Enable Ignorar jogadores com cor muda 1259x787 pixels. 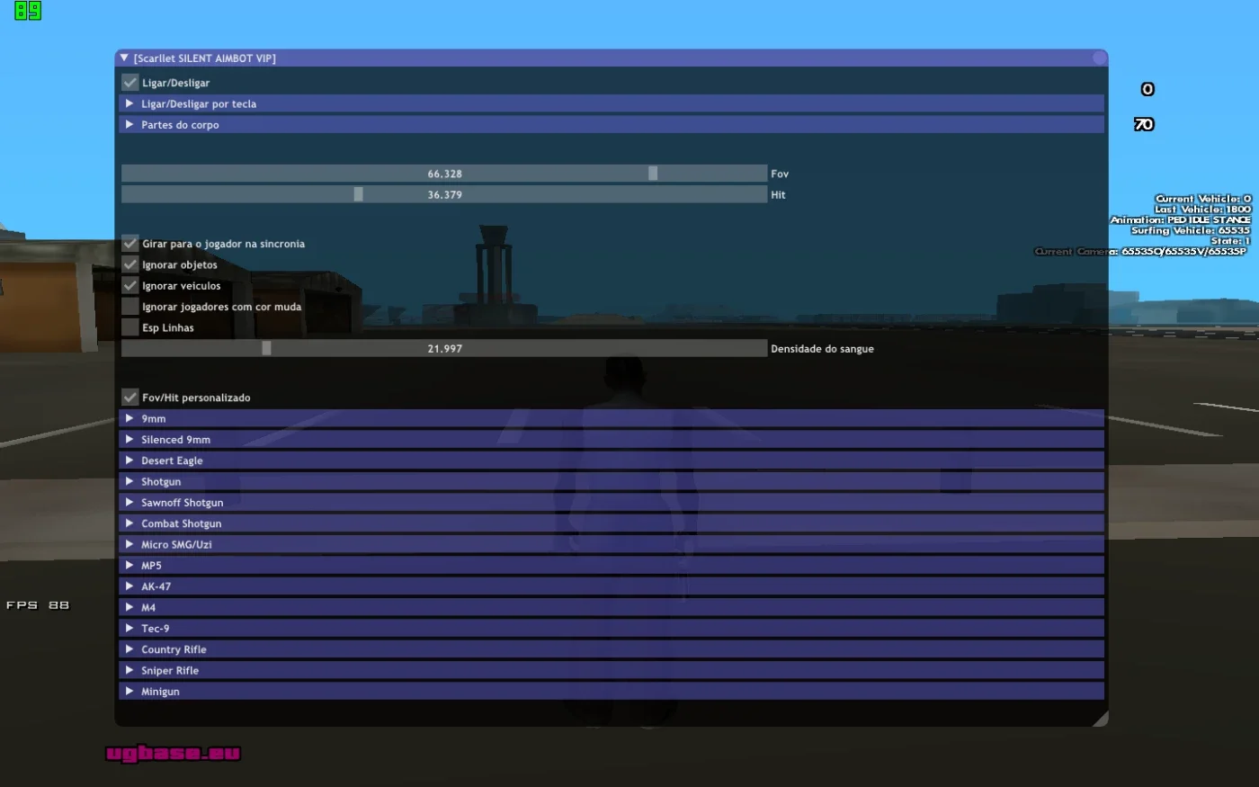click(x=130, y=306)
